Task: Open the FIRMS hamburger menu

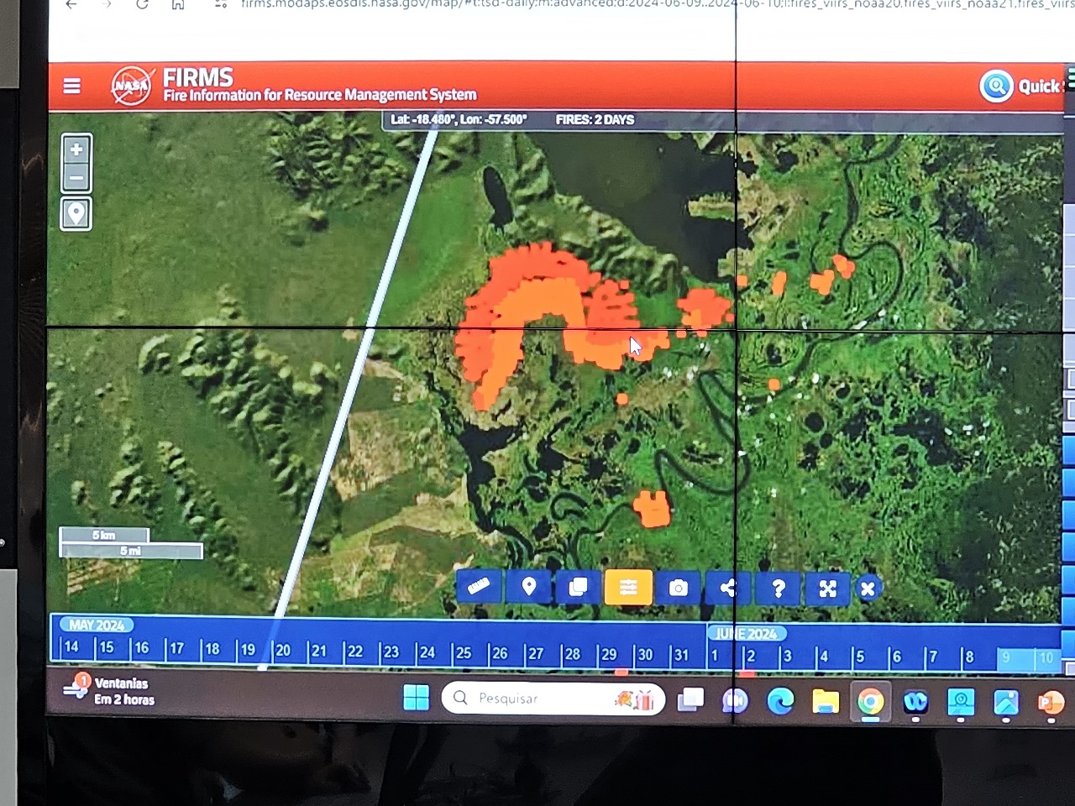Action: pos(72,86)
